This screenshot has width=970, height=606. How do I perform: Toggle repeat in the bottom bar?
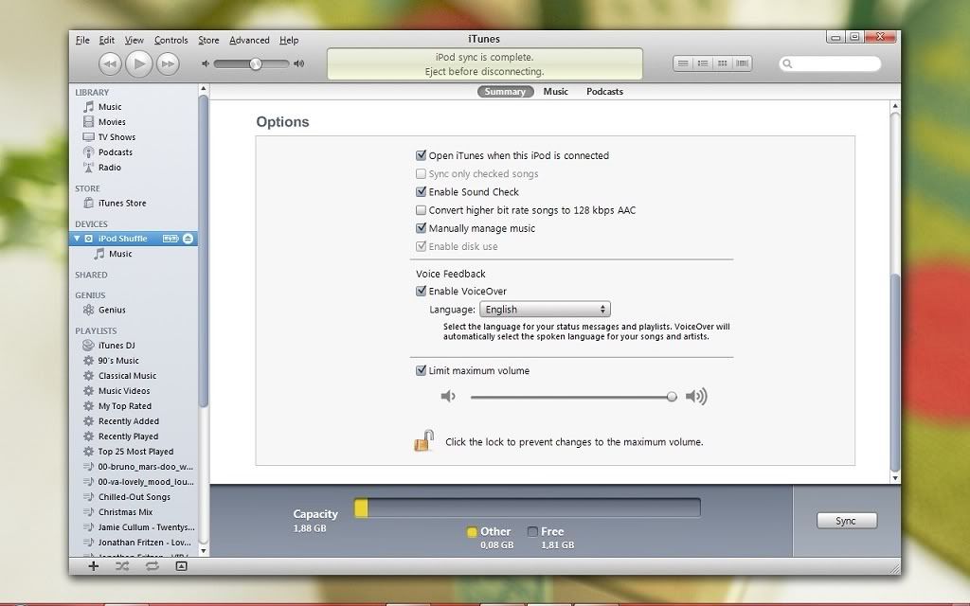(153, 566)
